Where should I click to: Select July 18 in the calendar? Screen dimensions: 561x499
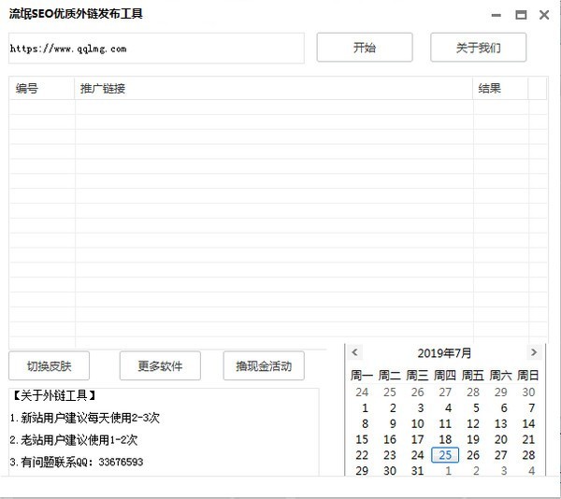445,439
